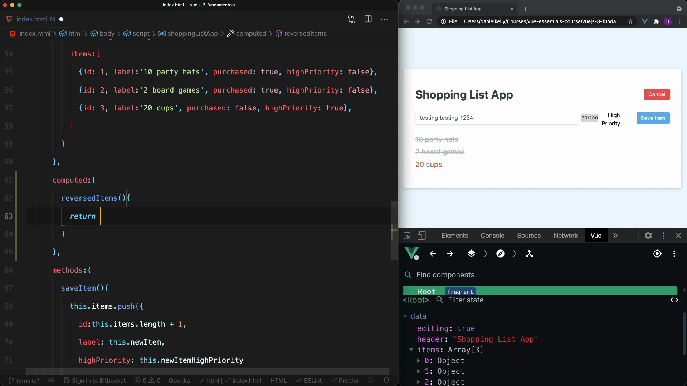Click the 2 board games item
This screenshot has width=687, height=386.
click(x=440, y=152)
